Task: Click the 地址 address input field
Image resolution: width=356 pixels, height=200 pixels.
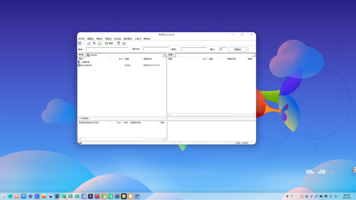Action: [107, 49]
